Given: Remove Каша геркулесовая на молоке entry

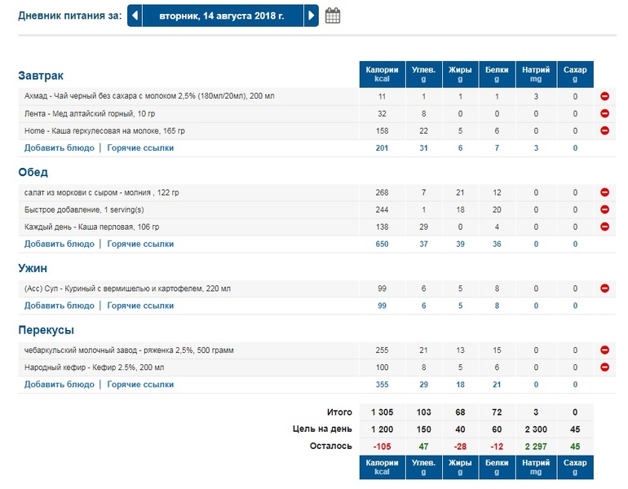Looking at the screenshot, I should (x=605, y=130).
